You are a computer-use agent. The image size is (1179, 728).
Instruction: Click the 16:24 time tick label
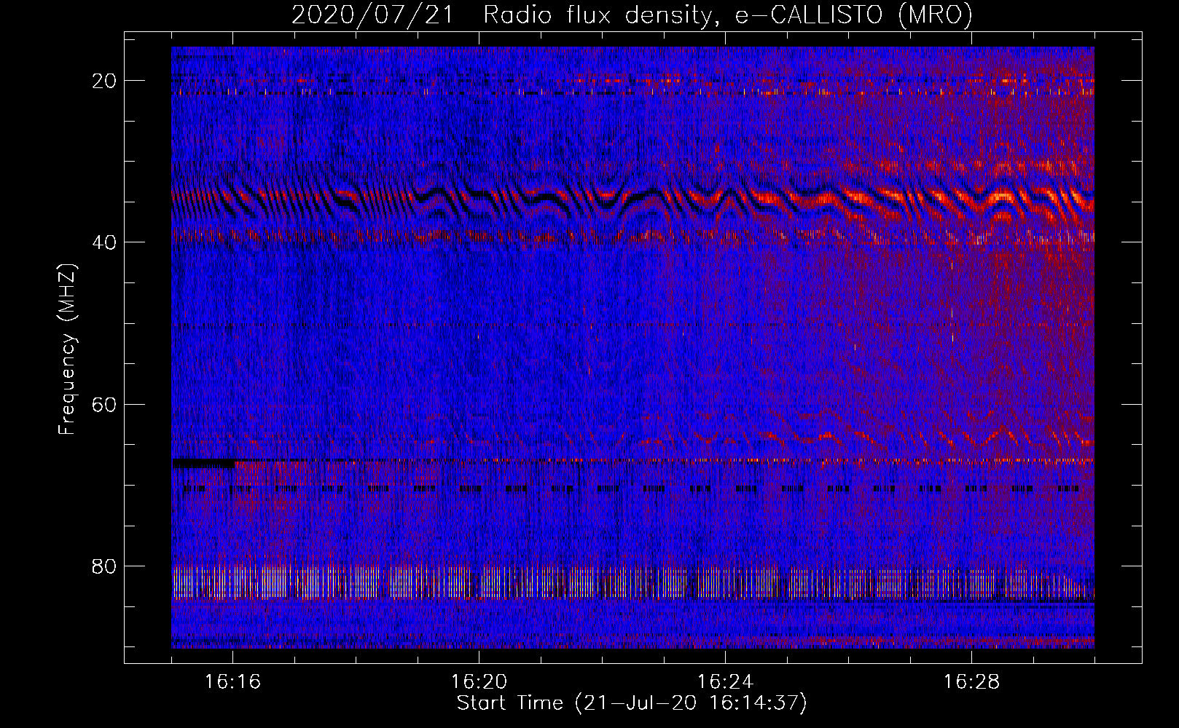click(x=726, y=682)
